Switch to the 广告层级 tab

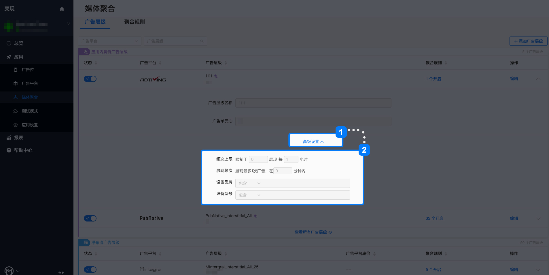pyautogui.click(x=95, y=22)
